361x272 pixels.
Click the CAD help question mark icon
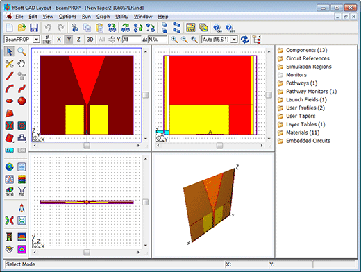[217, 28]
